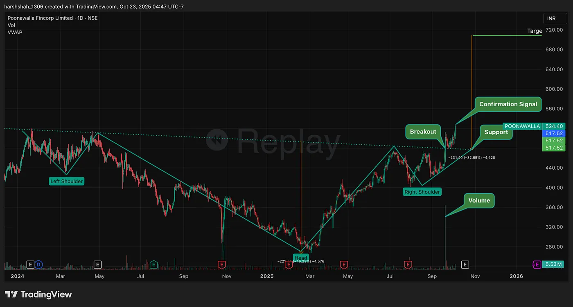Viewport: 573px width, 307px height.
Task: Click the 524.40 last price label
Action: click(x=554, y=126)
